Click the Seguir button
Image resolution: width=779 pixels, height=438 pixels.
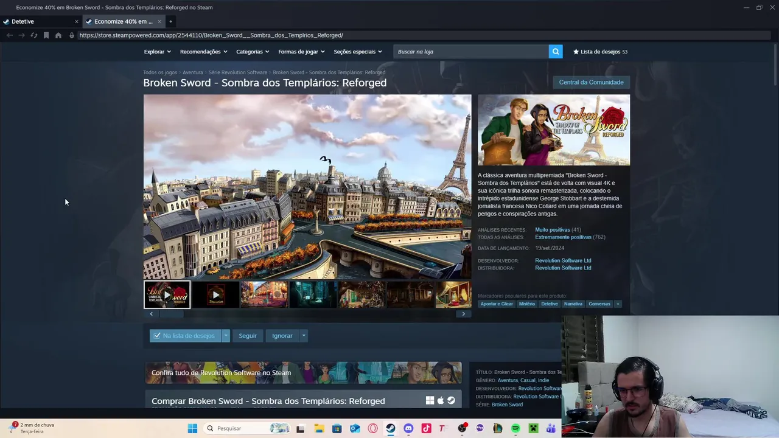point(248,336)
